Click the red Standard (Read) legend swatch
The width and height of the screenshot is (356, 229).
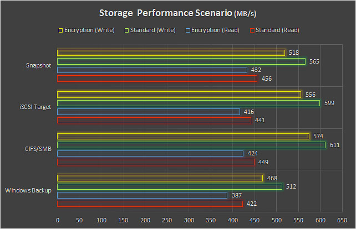coord(252,30)
